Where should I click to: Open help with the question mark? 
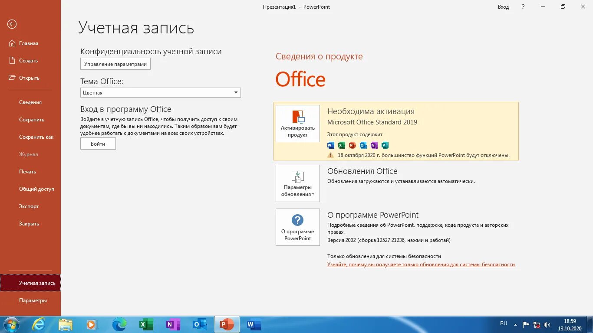(523, 7)
